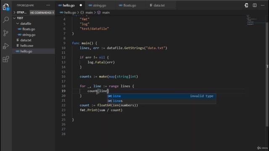Screen dimensions: 269x151
Task: Click the {} main package breadcrumb
Action: pyautogui.click(x=87, y=13)
